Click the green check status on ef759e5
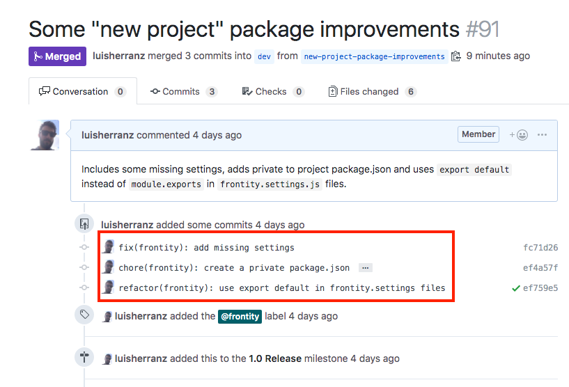Viewport: 569px width, 387px height. [x=515, y=288]
